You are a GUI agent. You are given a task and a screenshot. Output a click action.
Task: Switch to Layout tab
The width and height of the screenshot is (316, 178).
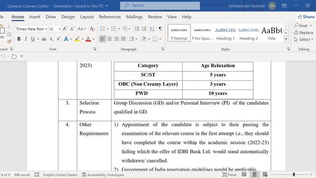(87, 17)
